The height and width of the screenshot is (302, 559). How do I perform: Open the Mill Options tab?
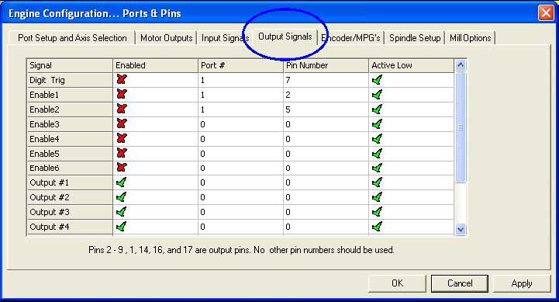pos(471,38)
